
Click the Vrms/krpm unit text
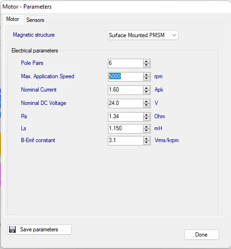167,140
